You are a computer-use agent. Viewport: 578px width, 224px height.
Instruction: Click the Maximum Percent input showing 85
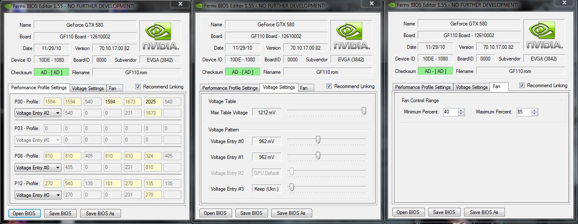[524, 112]
